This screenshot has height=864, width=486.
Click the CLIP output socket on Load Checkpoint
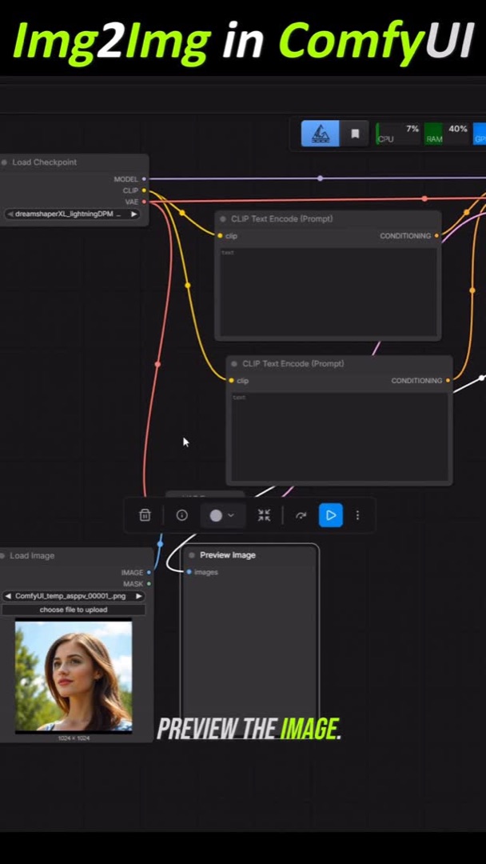[144, 190]
